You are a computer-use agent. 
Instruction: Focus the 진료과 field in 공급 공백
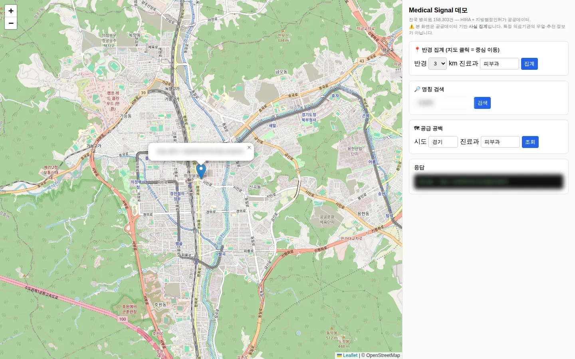click(x=500, y=142)
